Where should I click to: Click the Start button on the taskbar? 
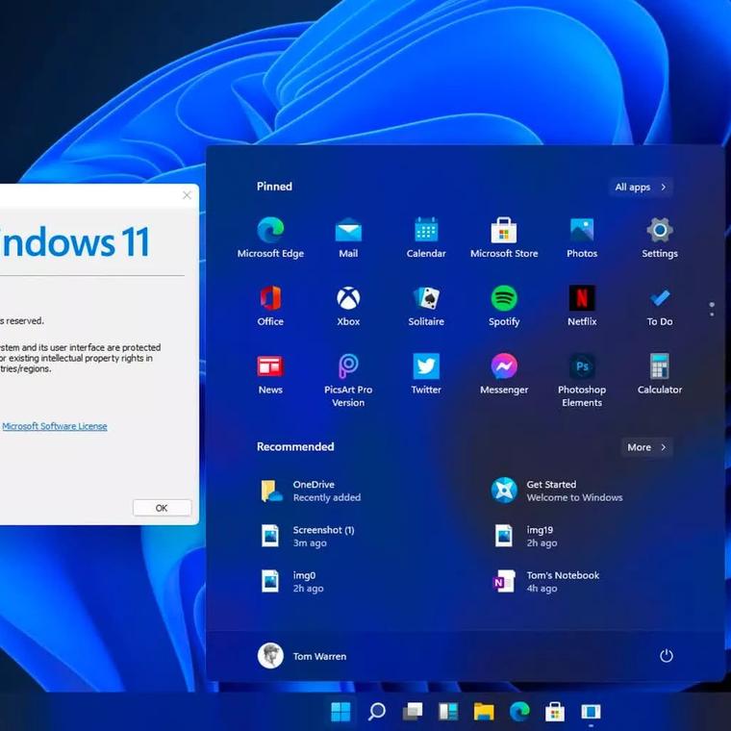point(340,712)
